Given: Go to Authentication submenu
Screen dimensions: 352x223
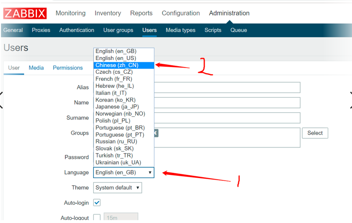Looking at the screenshot, I should tap(77, 30).
